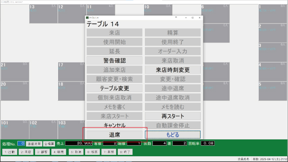Click 来店時刻変更 button

(173, 70)
